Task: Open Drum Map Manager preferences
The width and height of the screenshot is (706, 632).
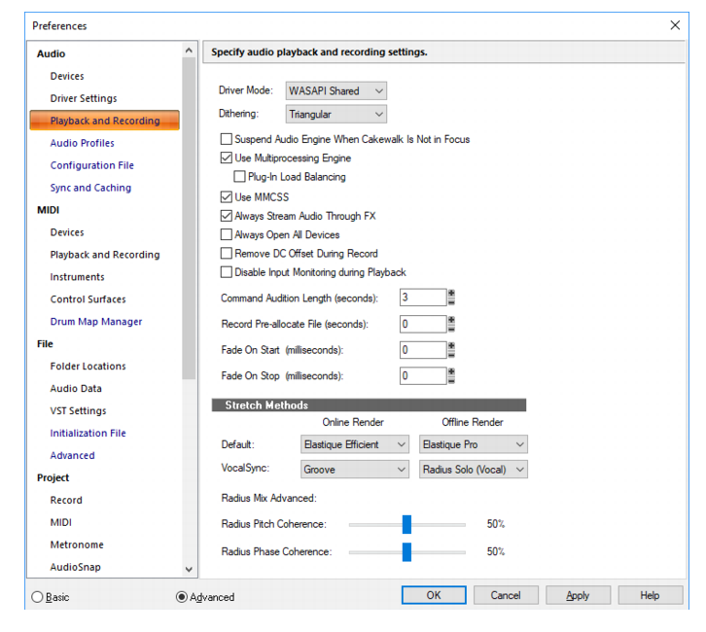Action: pyautogui.click(x=96, y=322)
